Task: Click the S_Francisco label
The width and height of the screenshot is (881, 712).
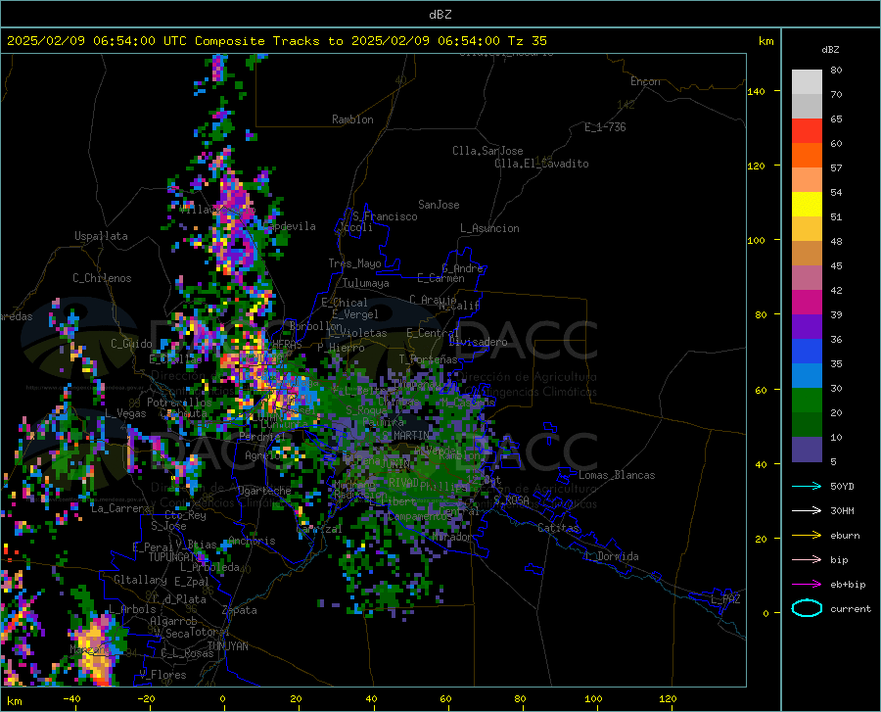Action: point(385,216)
